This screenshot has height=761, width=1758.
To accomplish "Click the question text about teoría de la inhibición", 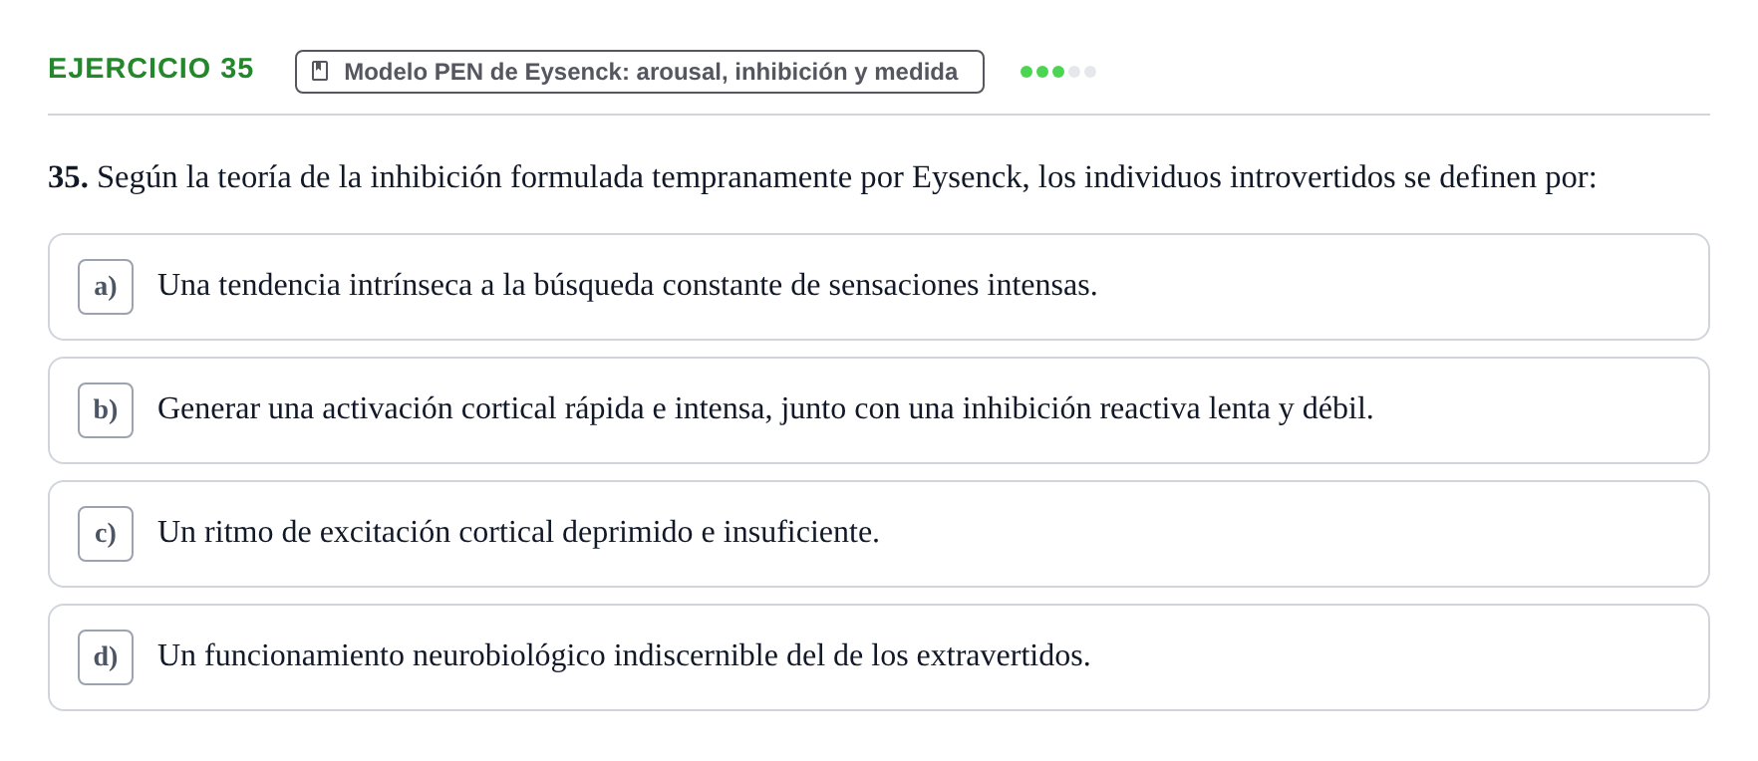I will point(822,177).
